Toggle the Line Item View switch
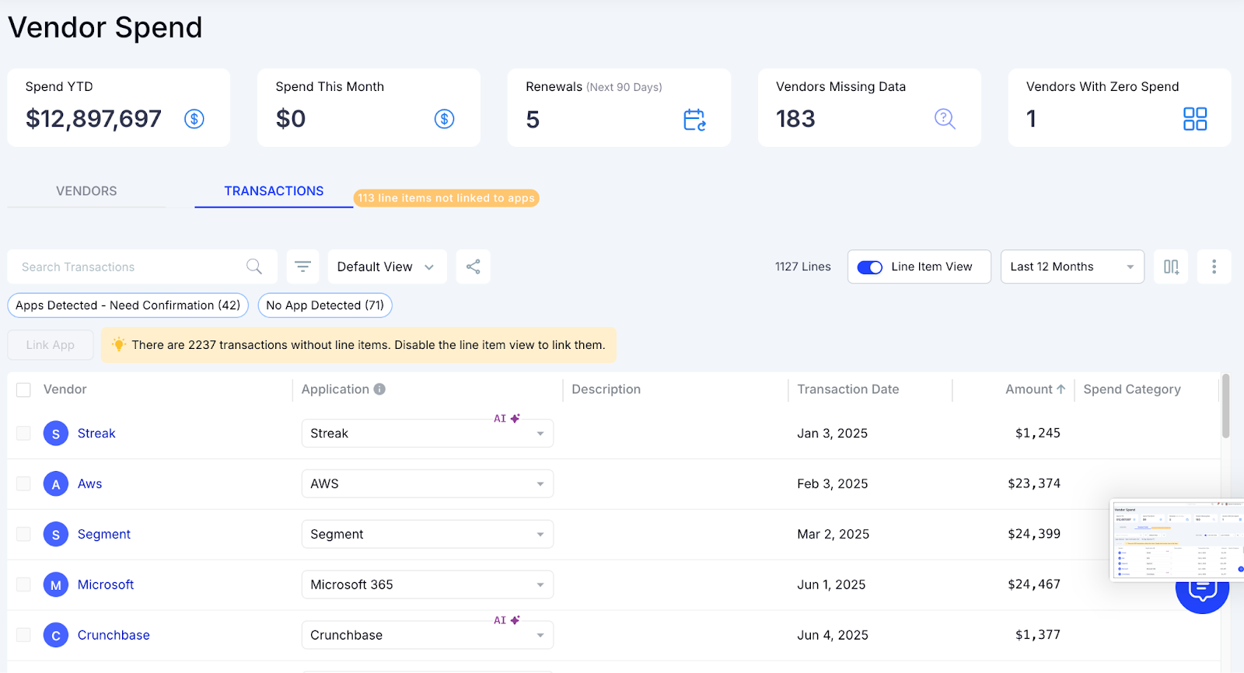Viewport: 1244px width, 673px height. (x=869, y=267)
